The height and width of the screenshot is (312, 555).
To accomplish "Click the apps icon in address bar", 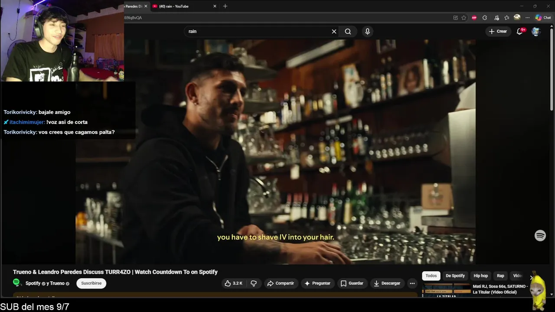I will [x=455, y=18].
